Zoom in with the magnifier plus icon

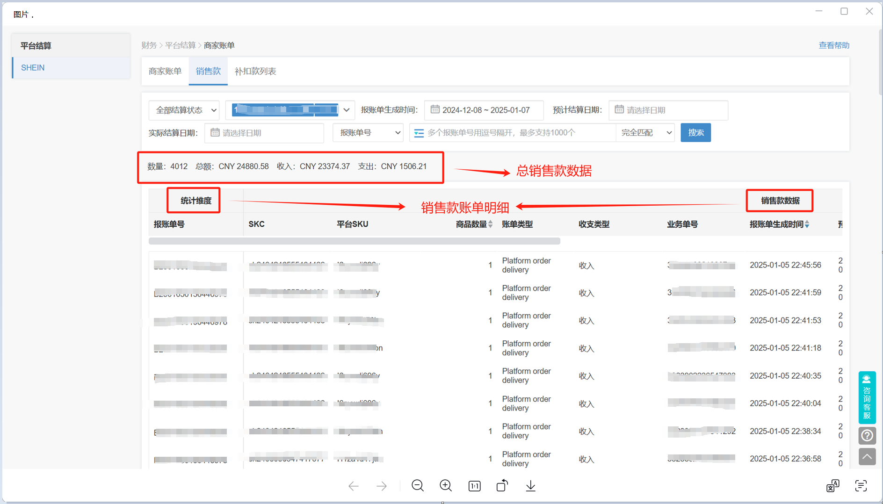446,486
